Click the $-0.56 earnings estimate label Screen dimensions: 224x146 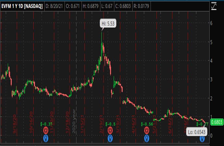pos(147,124)
